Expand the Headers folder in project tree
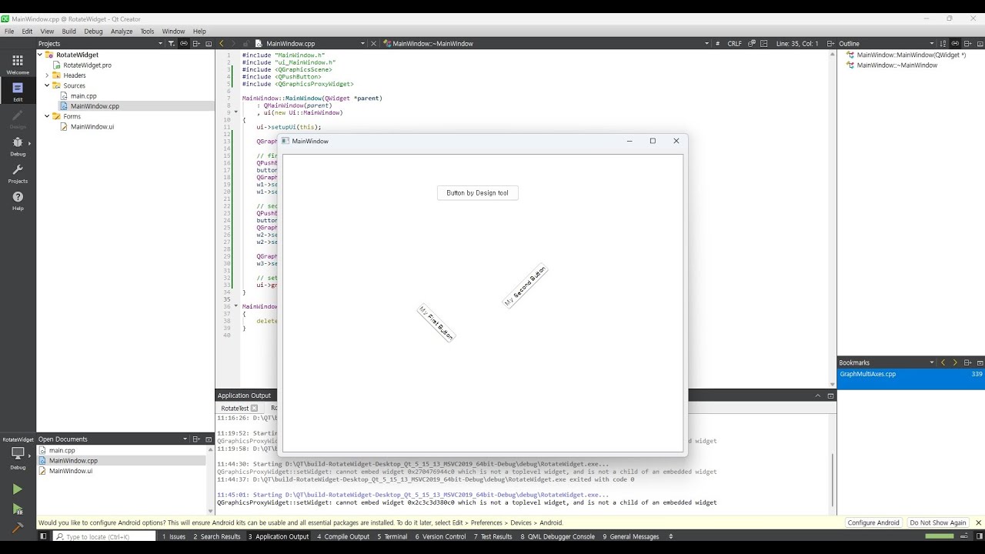Screen dimensions: 985x554 pyautogui.click(x=47, y=75)
